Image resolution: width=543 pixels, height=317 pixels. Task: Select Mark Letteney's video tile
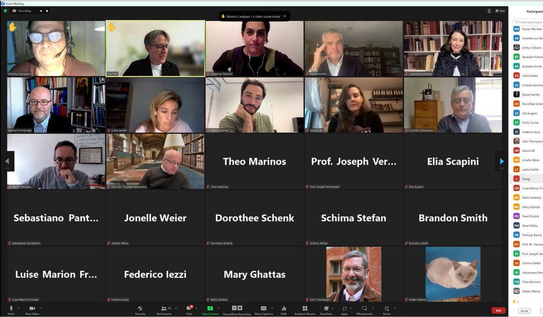(255, 105)
